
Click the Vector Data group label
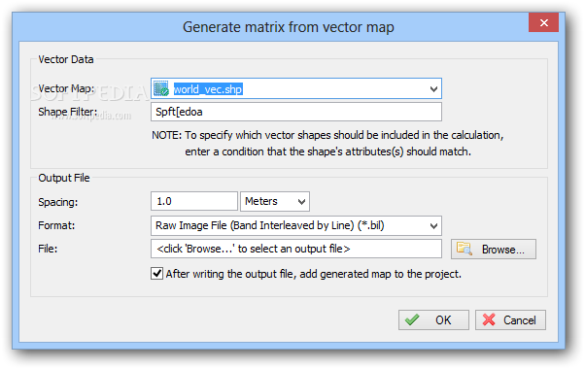coord(66,59)
